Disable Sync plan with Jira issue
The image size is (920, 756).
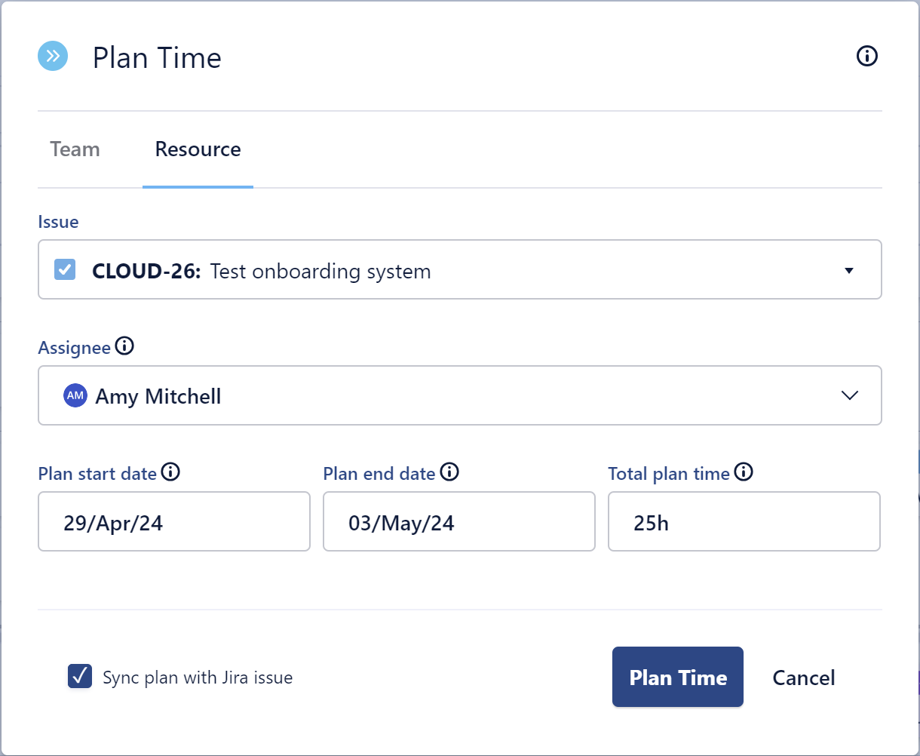pyautogui.click(x=79, y=677)
